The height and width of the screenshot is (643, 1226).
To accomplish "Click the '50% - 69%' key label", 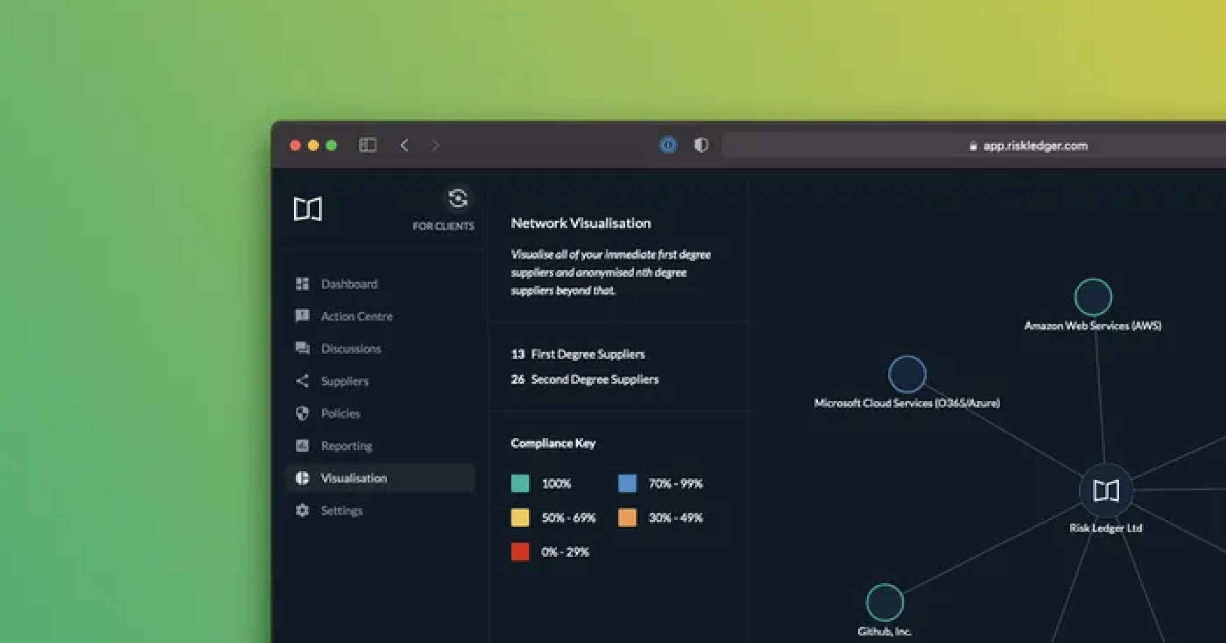I will (x=569, y=517).
